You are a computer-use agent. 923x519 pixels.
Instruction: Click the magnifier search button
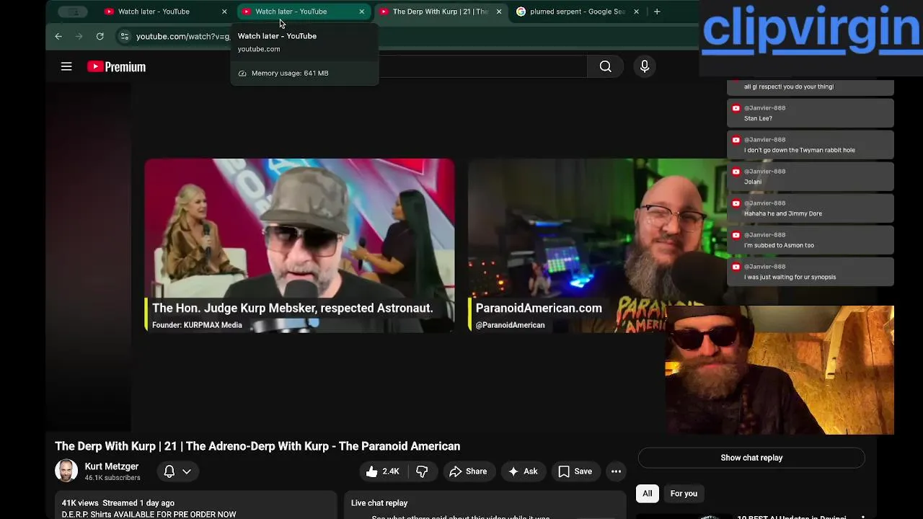click(606, 66)
